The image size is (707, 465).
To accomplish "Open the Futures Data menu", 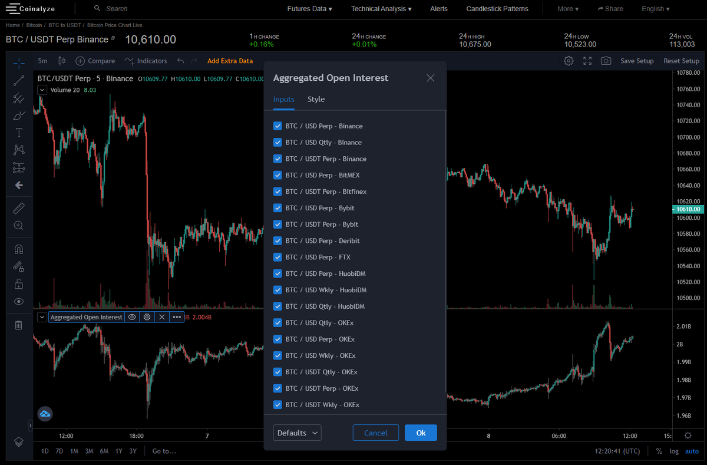I will click(x=310, y=9).
